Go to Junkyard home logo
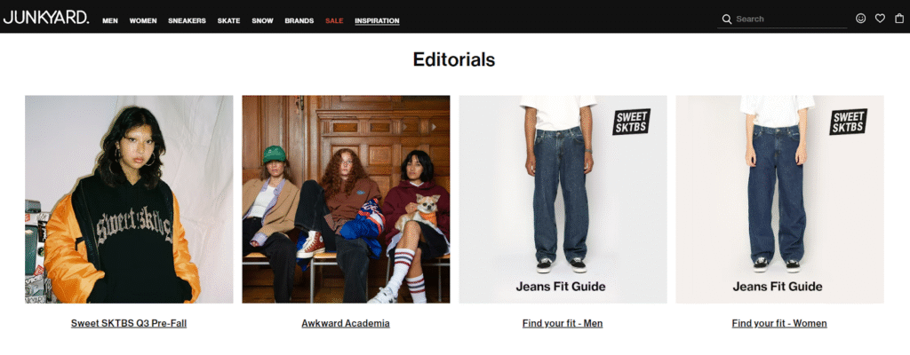 [46, 18]
